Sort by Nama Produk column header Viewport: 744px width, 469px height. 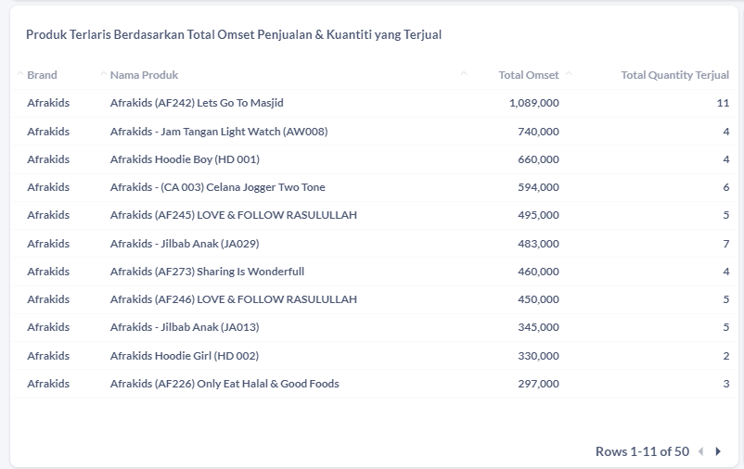(144, 75)
